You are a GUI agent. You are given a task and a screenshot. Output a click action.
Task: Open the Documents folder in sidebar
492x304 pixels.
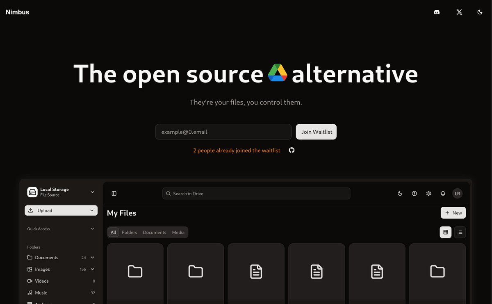pos(61,258)
